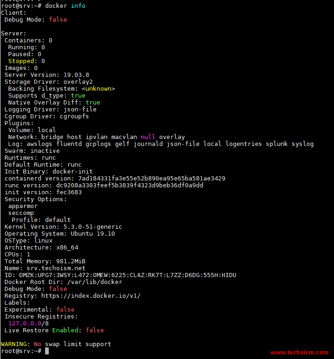This screenshot has width=334, height=359.
Task: Click the purple 'null' network plugin
Action: (148, 137)
